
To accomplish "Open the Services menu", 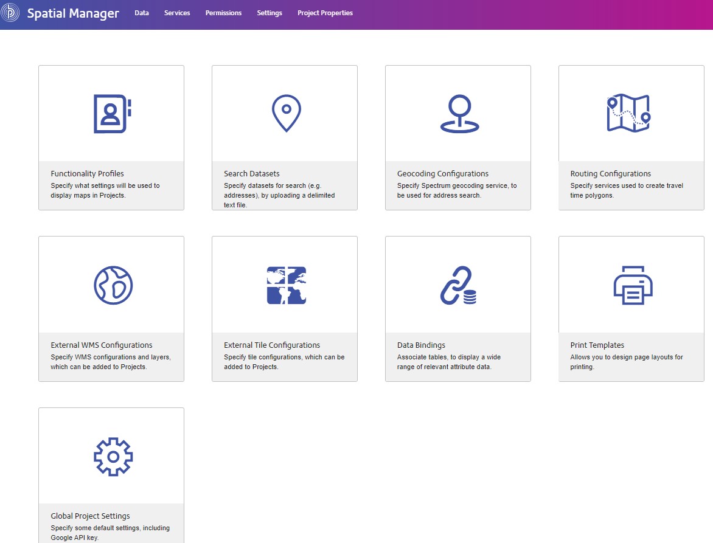I will point(176,13).
